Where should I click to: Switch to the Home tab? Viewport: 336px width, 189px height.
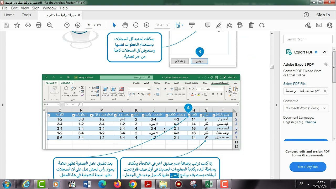pyautogui.click(x=9, y=15)
